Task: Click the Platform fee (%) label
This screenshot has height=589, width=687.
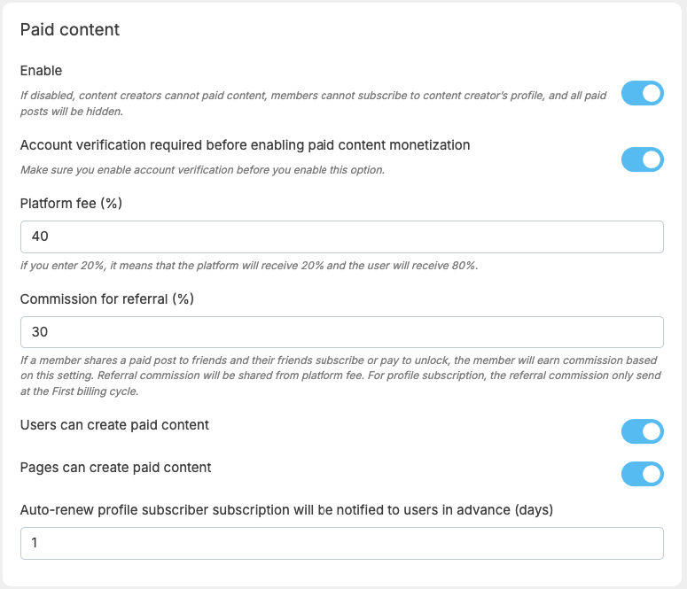Action: [71, 203]
